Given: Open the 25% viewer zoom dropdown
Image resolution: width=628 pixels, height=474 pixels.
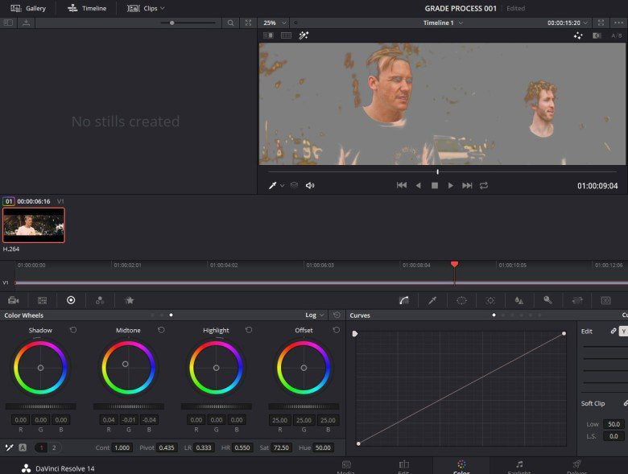Looking at the screenshot, I should [275, 23].
